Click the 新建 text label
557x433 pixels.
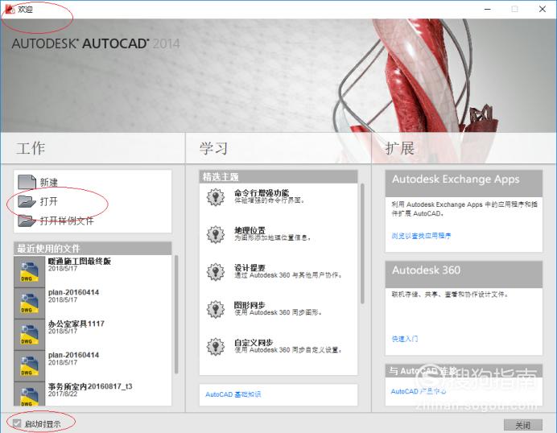48,183
